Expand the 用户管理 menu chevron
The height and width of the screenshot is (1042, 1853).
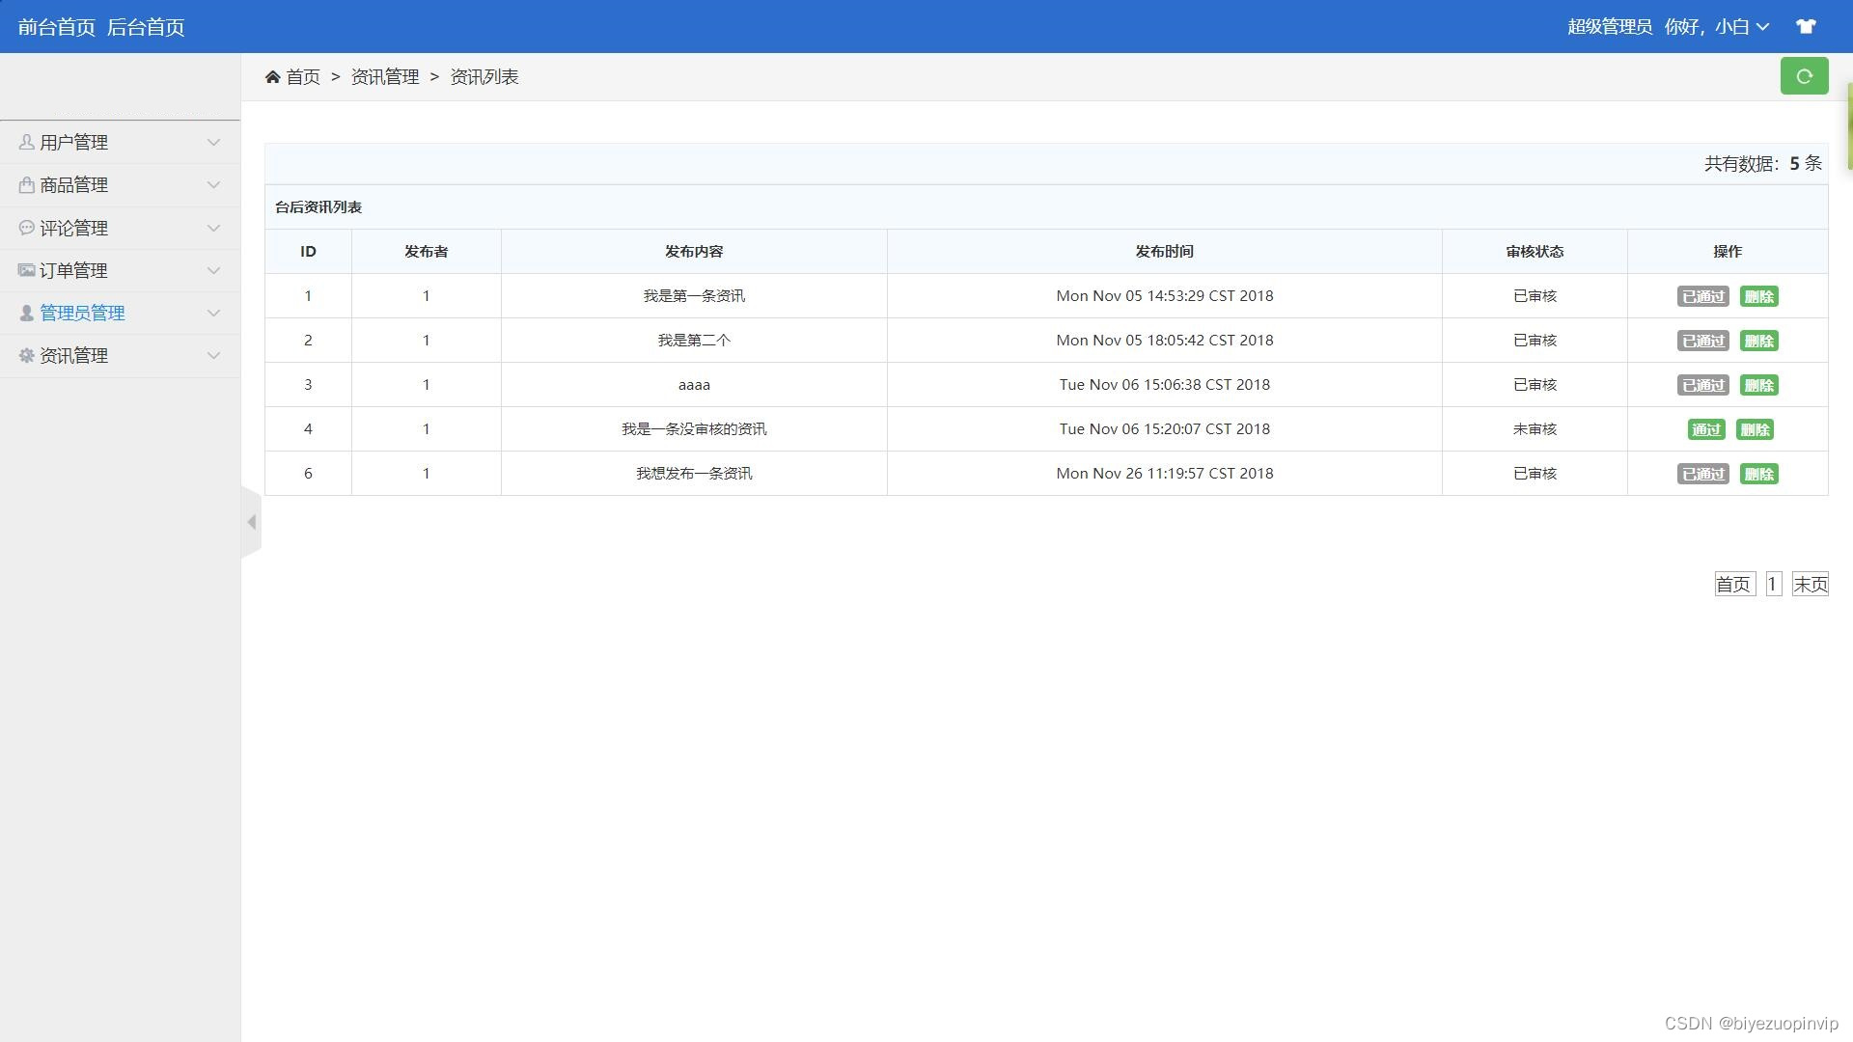pyautogui.click(x=213, y=143)
